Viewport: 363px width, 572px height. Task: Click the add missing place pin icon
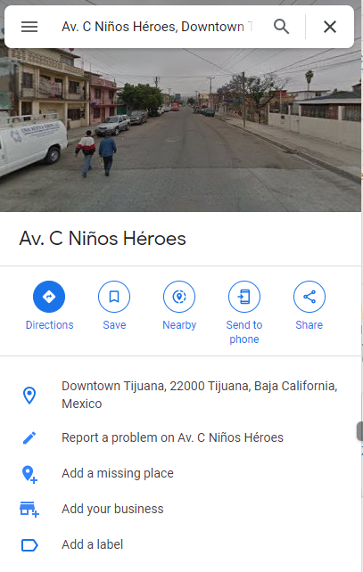tap(29, 474)
